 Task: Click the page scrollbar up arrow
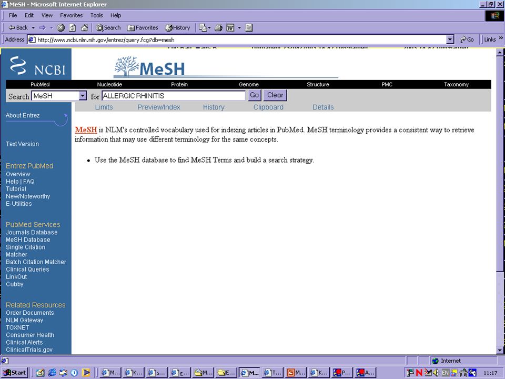(500, 52)
